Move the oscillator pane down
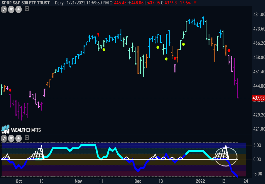The image size is (265, 184). coord(11,139)
